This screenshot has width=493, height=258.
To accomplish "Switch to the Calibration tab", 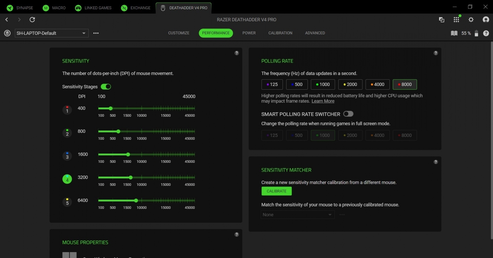I will [x=280, y=33].
